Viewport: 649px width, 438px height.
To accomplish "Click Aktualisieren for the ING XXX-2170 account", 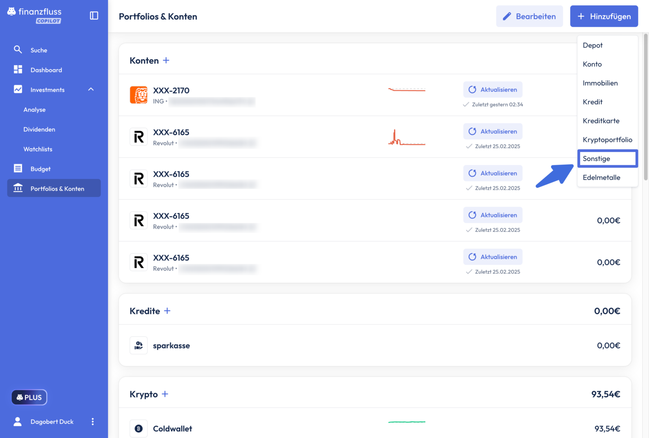I will (493, 90).
